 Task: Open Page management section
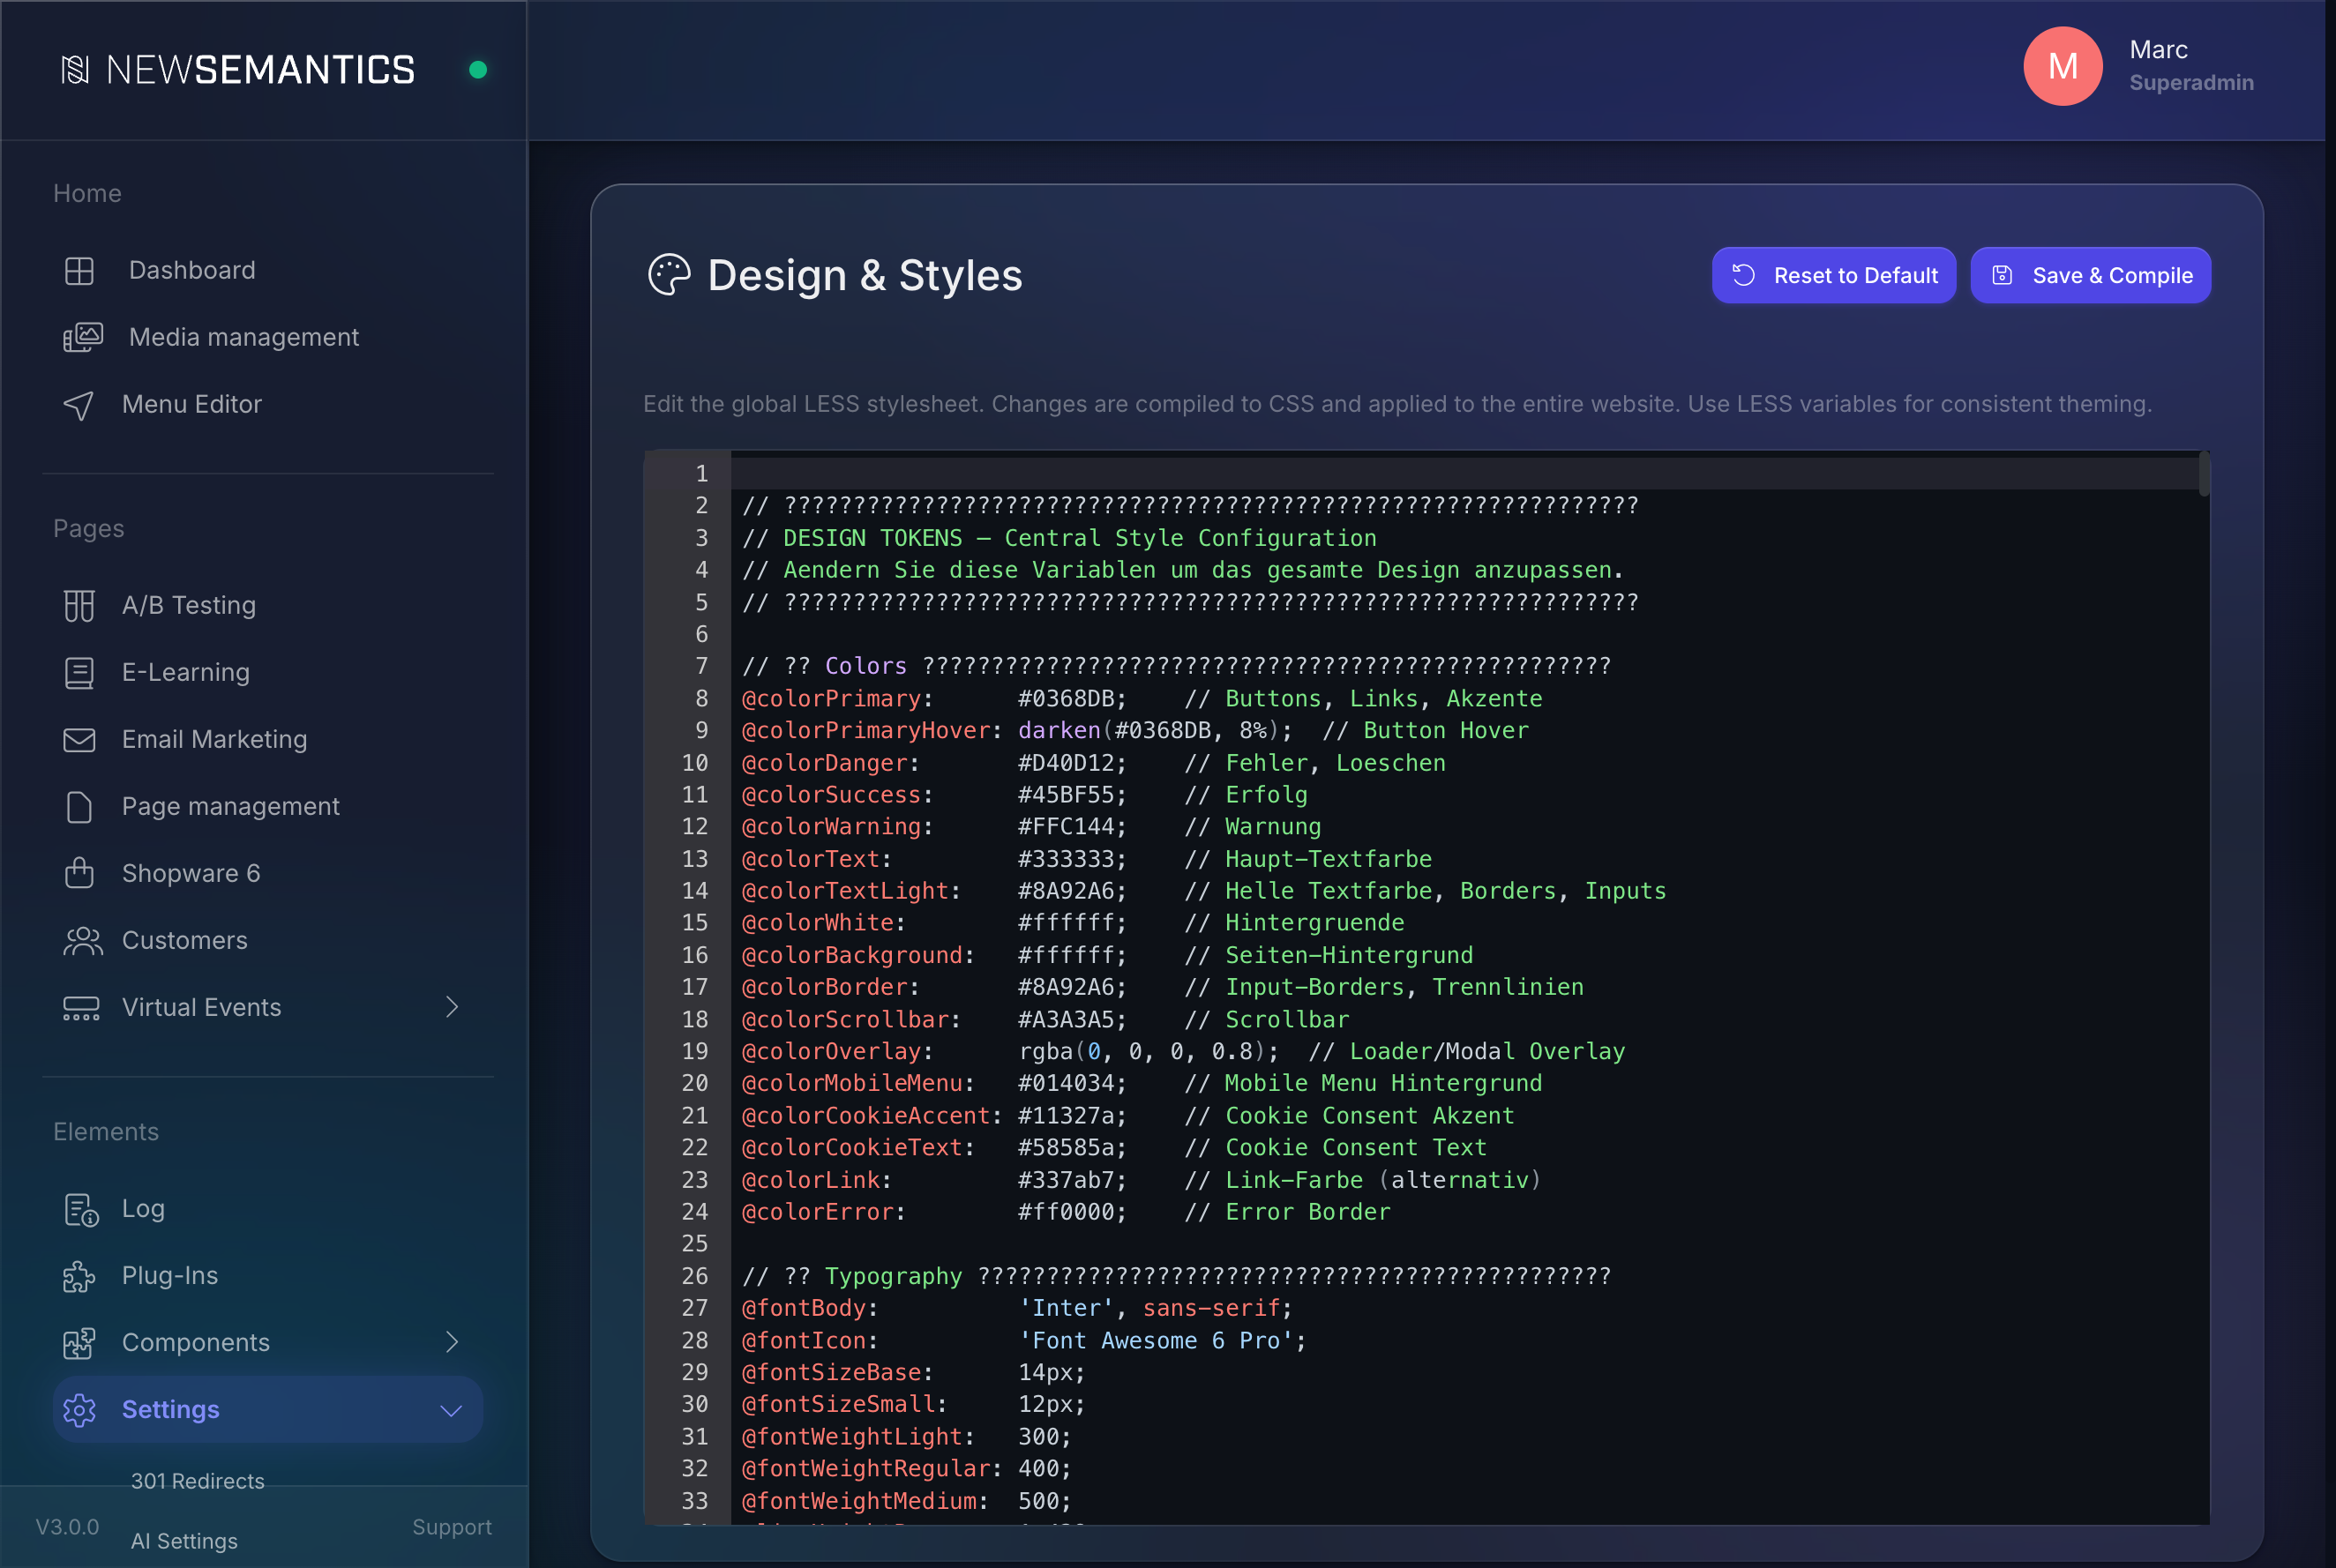[230, 806]
